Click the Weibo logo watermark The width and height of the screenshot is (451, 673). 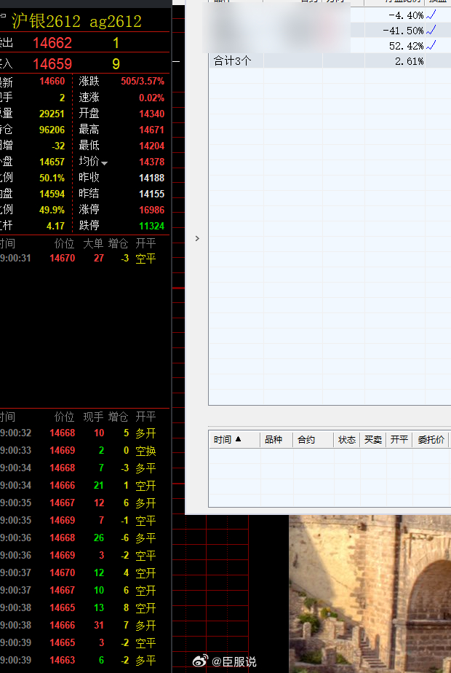(200, 661)
